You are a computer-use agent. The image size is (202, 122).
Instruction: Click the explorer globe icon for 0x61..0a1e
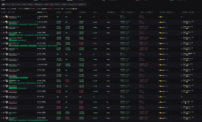tap(4, 118)
